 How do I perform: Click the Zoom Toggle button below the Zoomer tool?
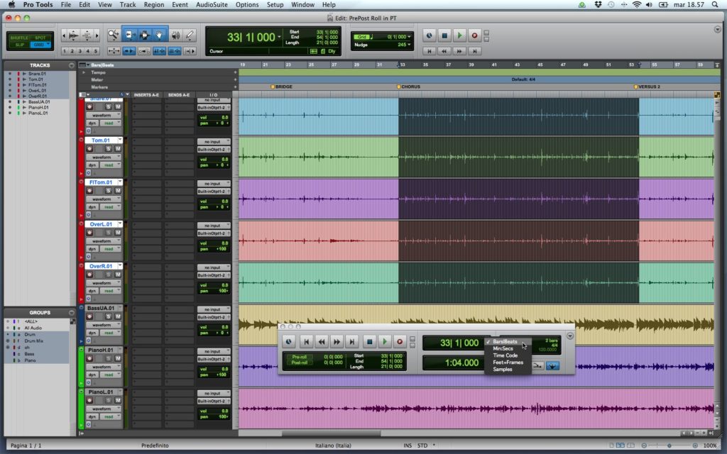(x=114, y=51)
